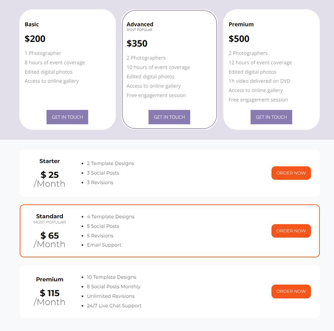Click Most Popular label under Advanced
Image resolution: width=334 pixels, height=331 pixels.
(x=139, y=30)
